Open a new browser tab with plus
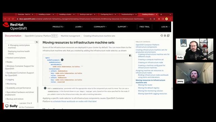The height and width of the screenshot is (122, 216). pos(161,14)
